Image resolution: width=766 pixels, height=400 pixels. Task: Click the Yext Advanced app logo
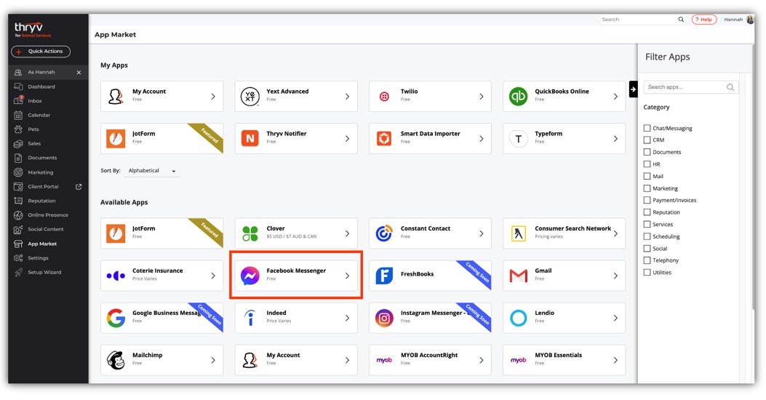pos(250,96)
